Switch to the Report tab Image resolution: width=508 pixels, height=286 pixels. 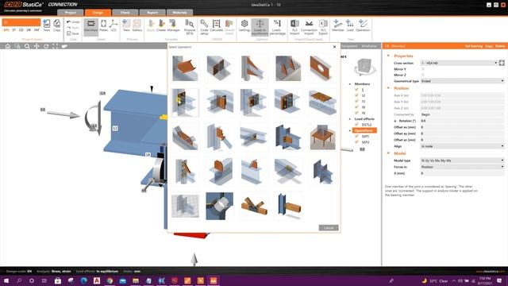(x=152, y=13)
